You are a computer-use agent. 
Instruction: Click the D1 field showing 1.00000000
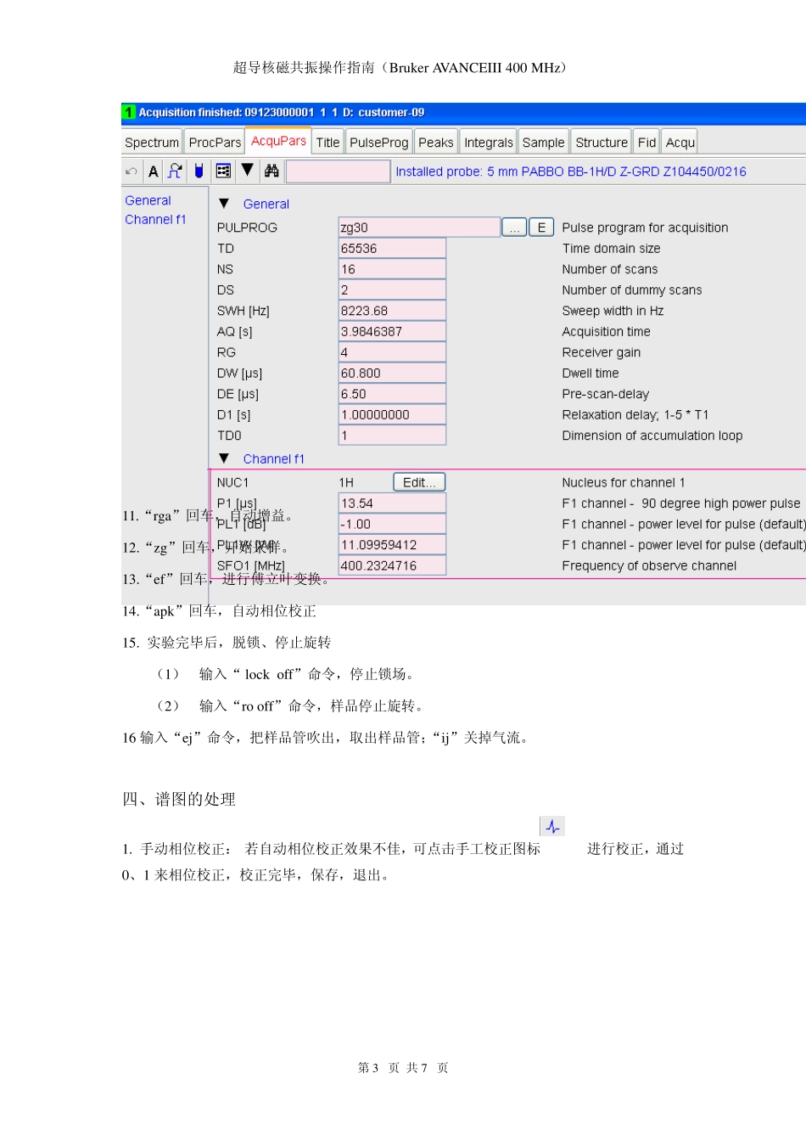392,415
